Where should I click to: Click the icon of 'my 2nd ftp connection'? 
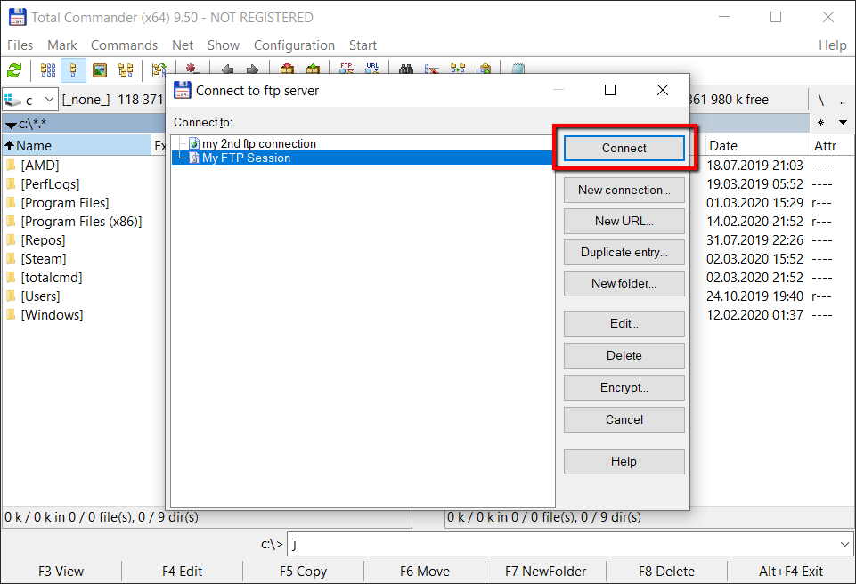point(194,143)
